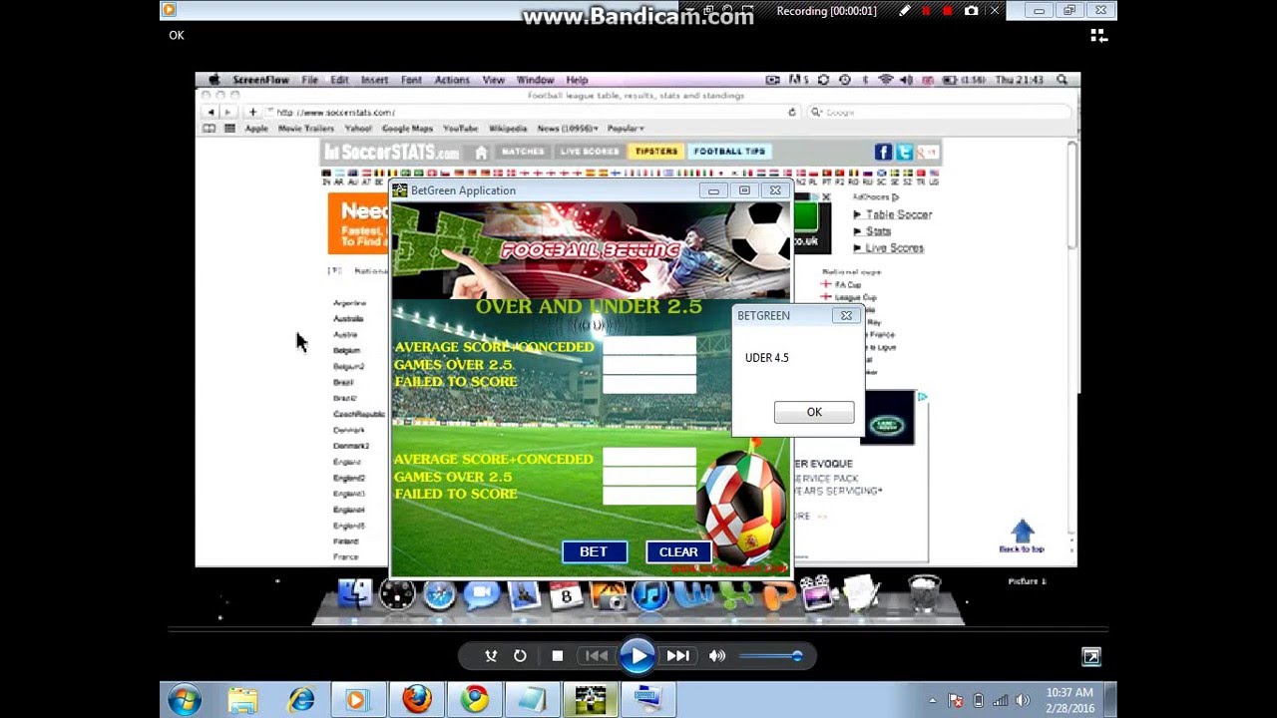Toggle shuffle in the media player

491,655
